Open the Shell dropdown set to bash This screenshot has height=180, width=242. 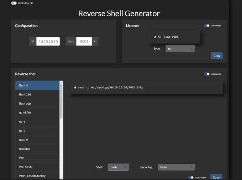(118, 167)
